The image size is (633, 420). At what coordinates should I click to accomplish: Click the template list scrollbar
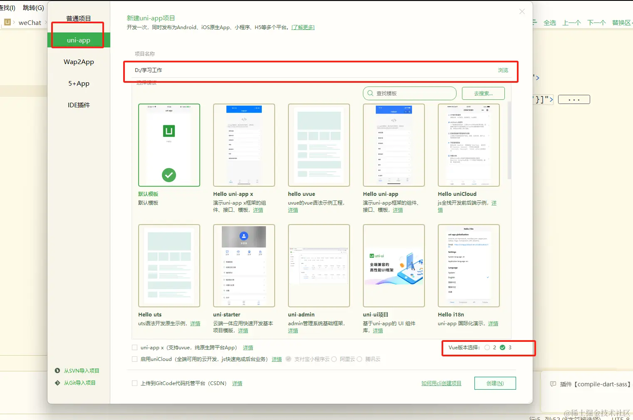(x=509, y=140)
